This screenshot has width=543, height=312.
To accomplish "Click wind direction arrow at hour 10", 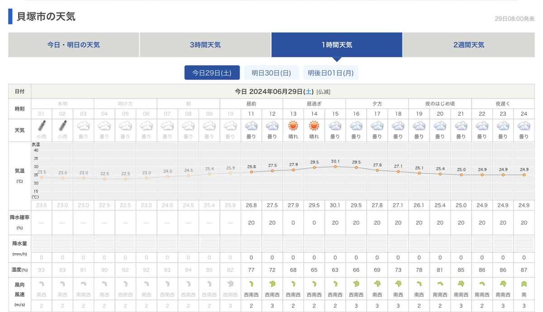I will click(x=230, y=284).
